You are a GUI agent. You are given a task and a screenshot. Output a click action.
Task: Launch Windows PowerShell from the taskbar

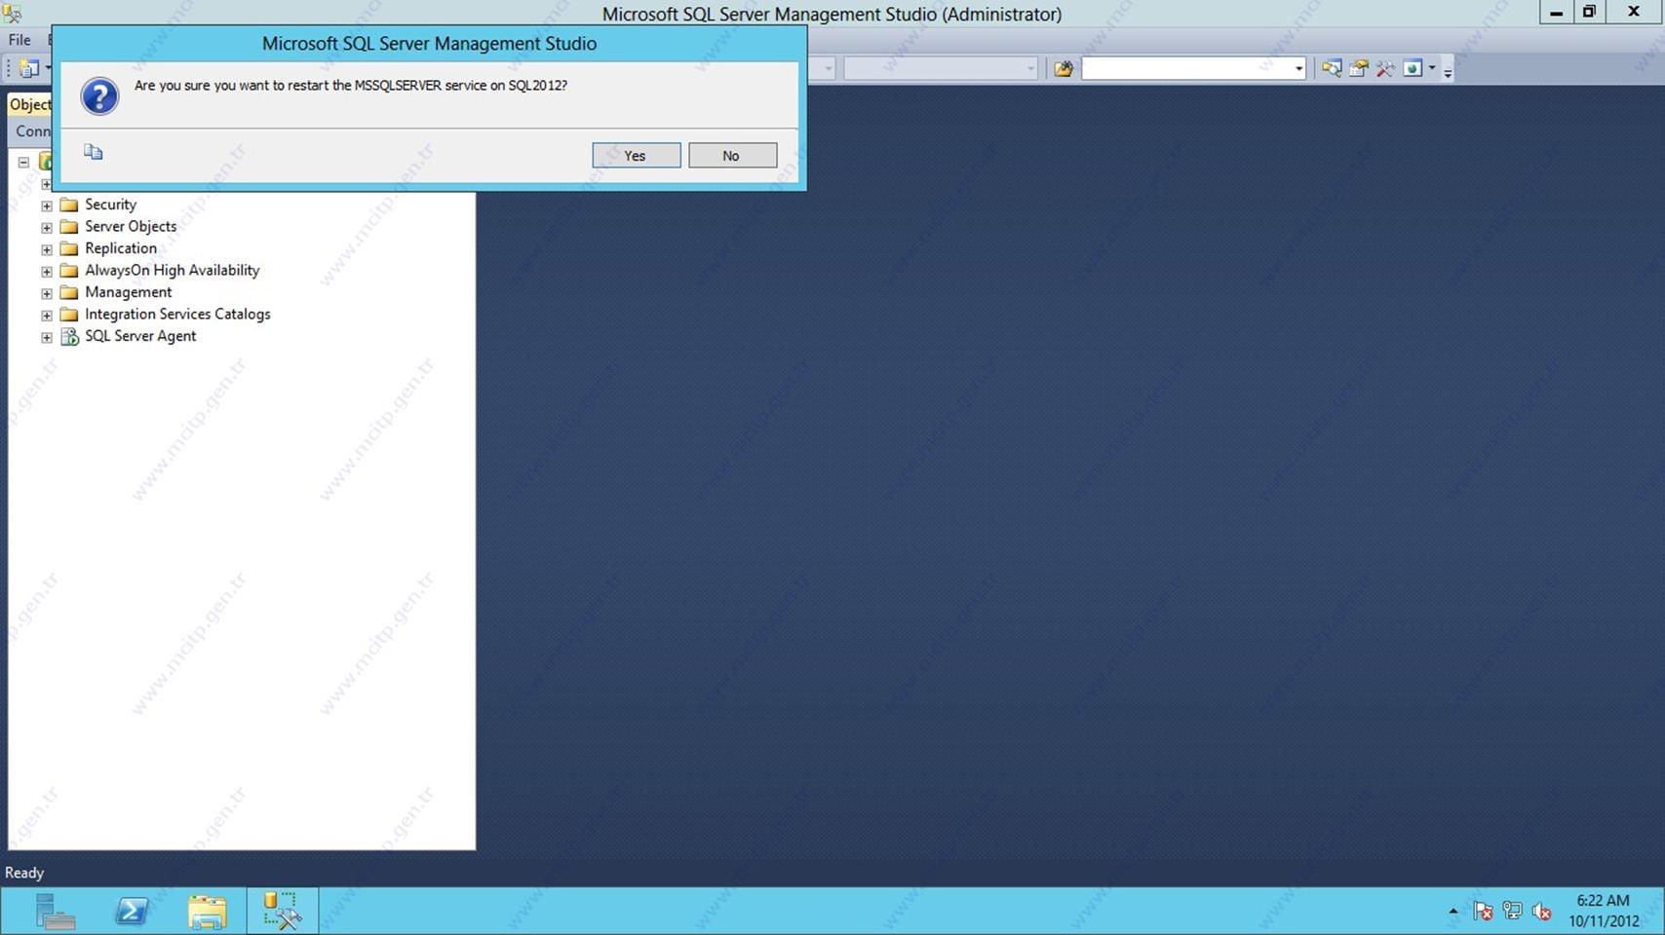[131, 912]
